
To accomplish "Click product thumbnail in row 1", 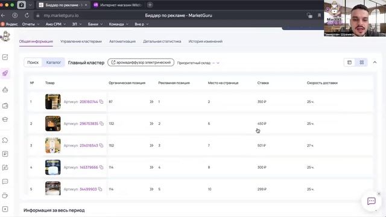I will click(53, 102).
